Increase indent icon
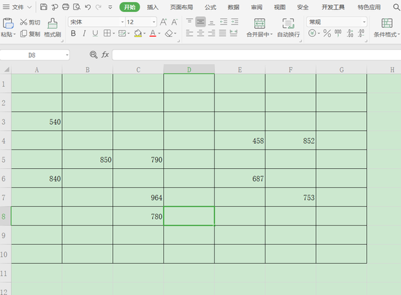 coord(235,22)
